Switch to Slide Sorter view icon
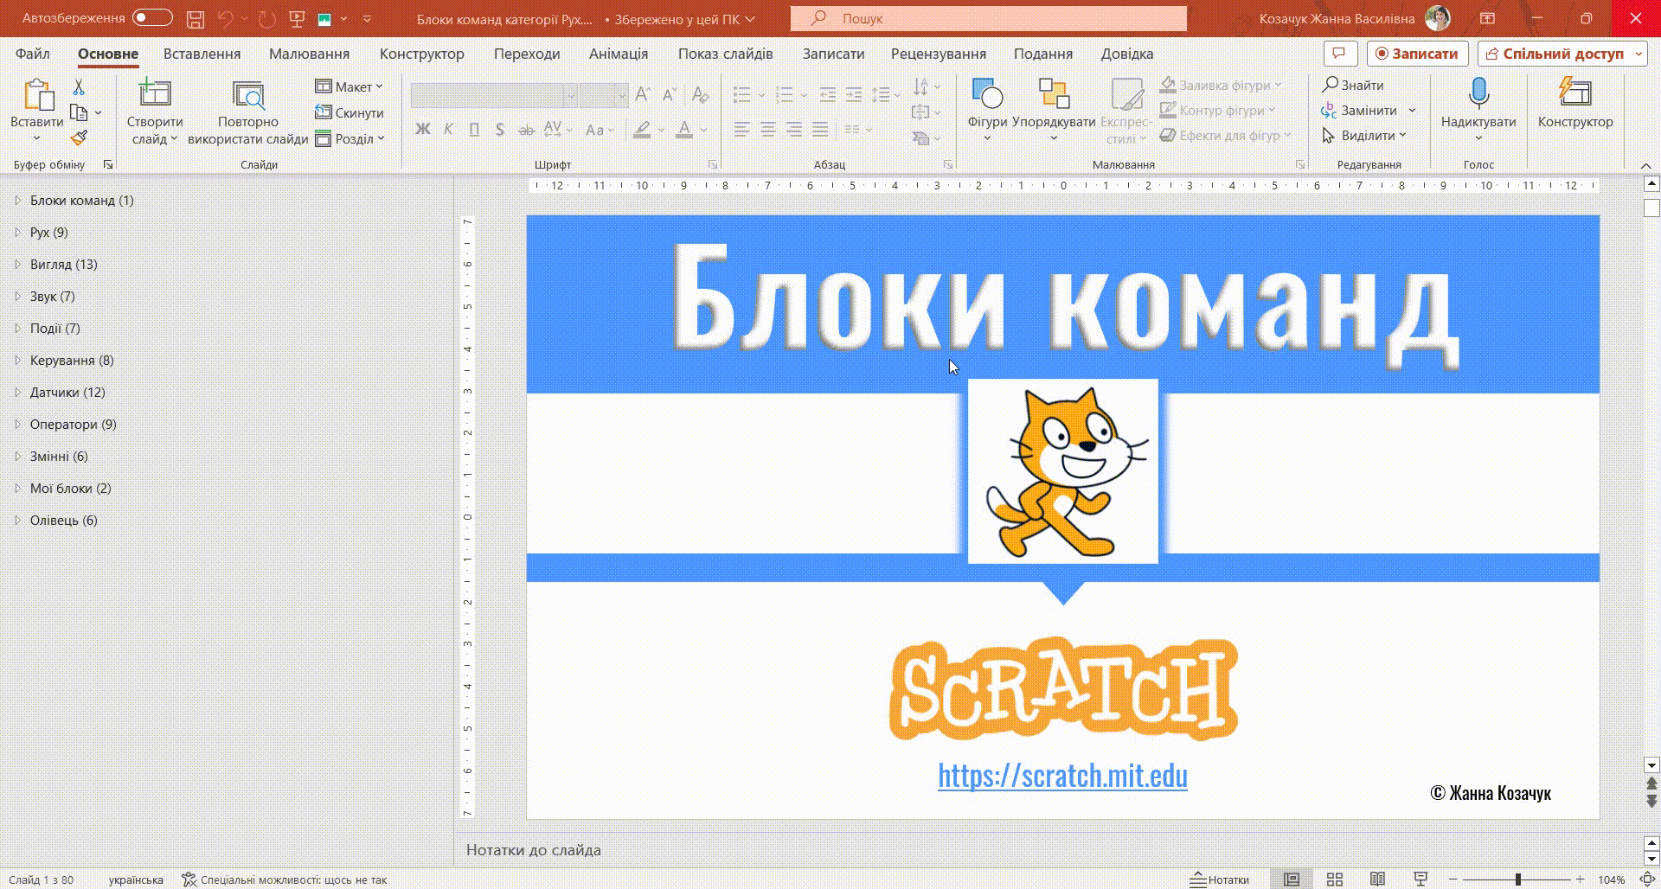Screen dimensions: 1661x889 1335,879
